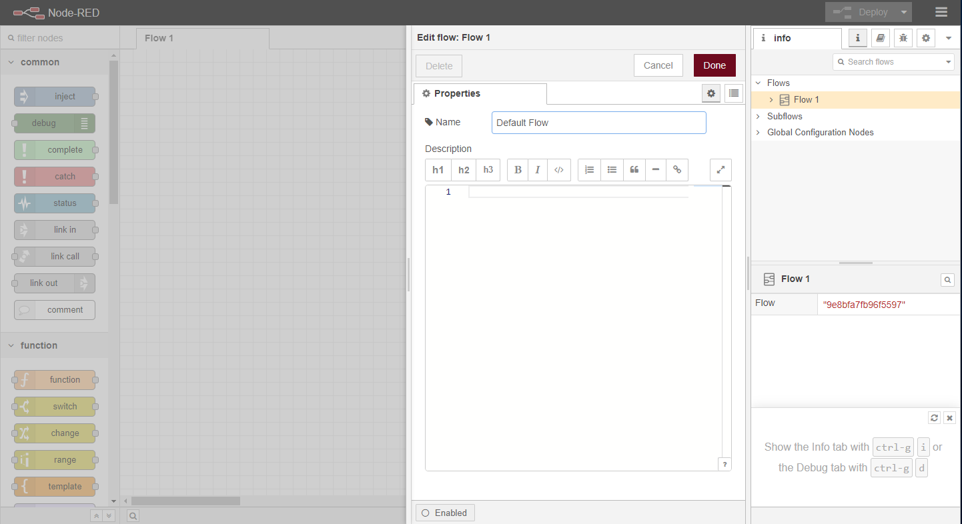962x524 pixels.
Task: Select the function node in palette
Action: (x=55, y=380)
